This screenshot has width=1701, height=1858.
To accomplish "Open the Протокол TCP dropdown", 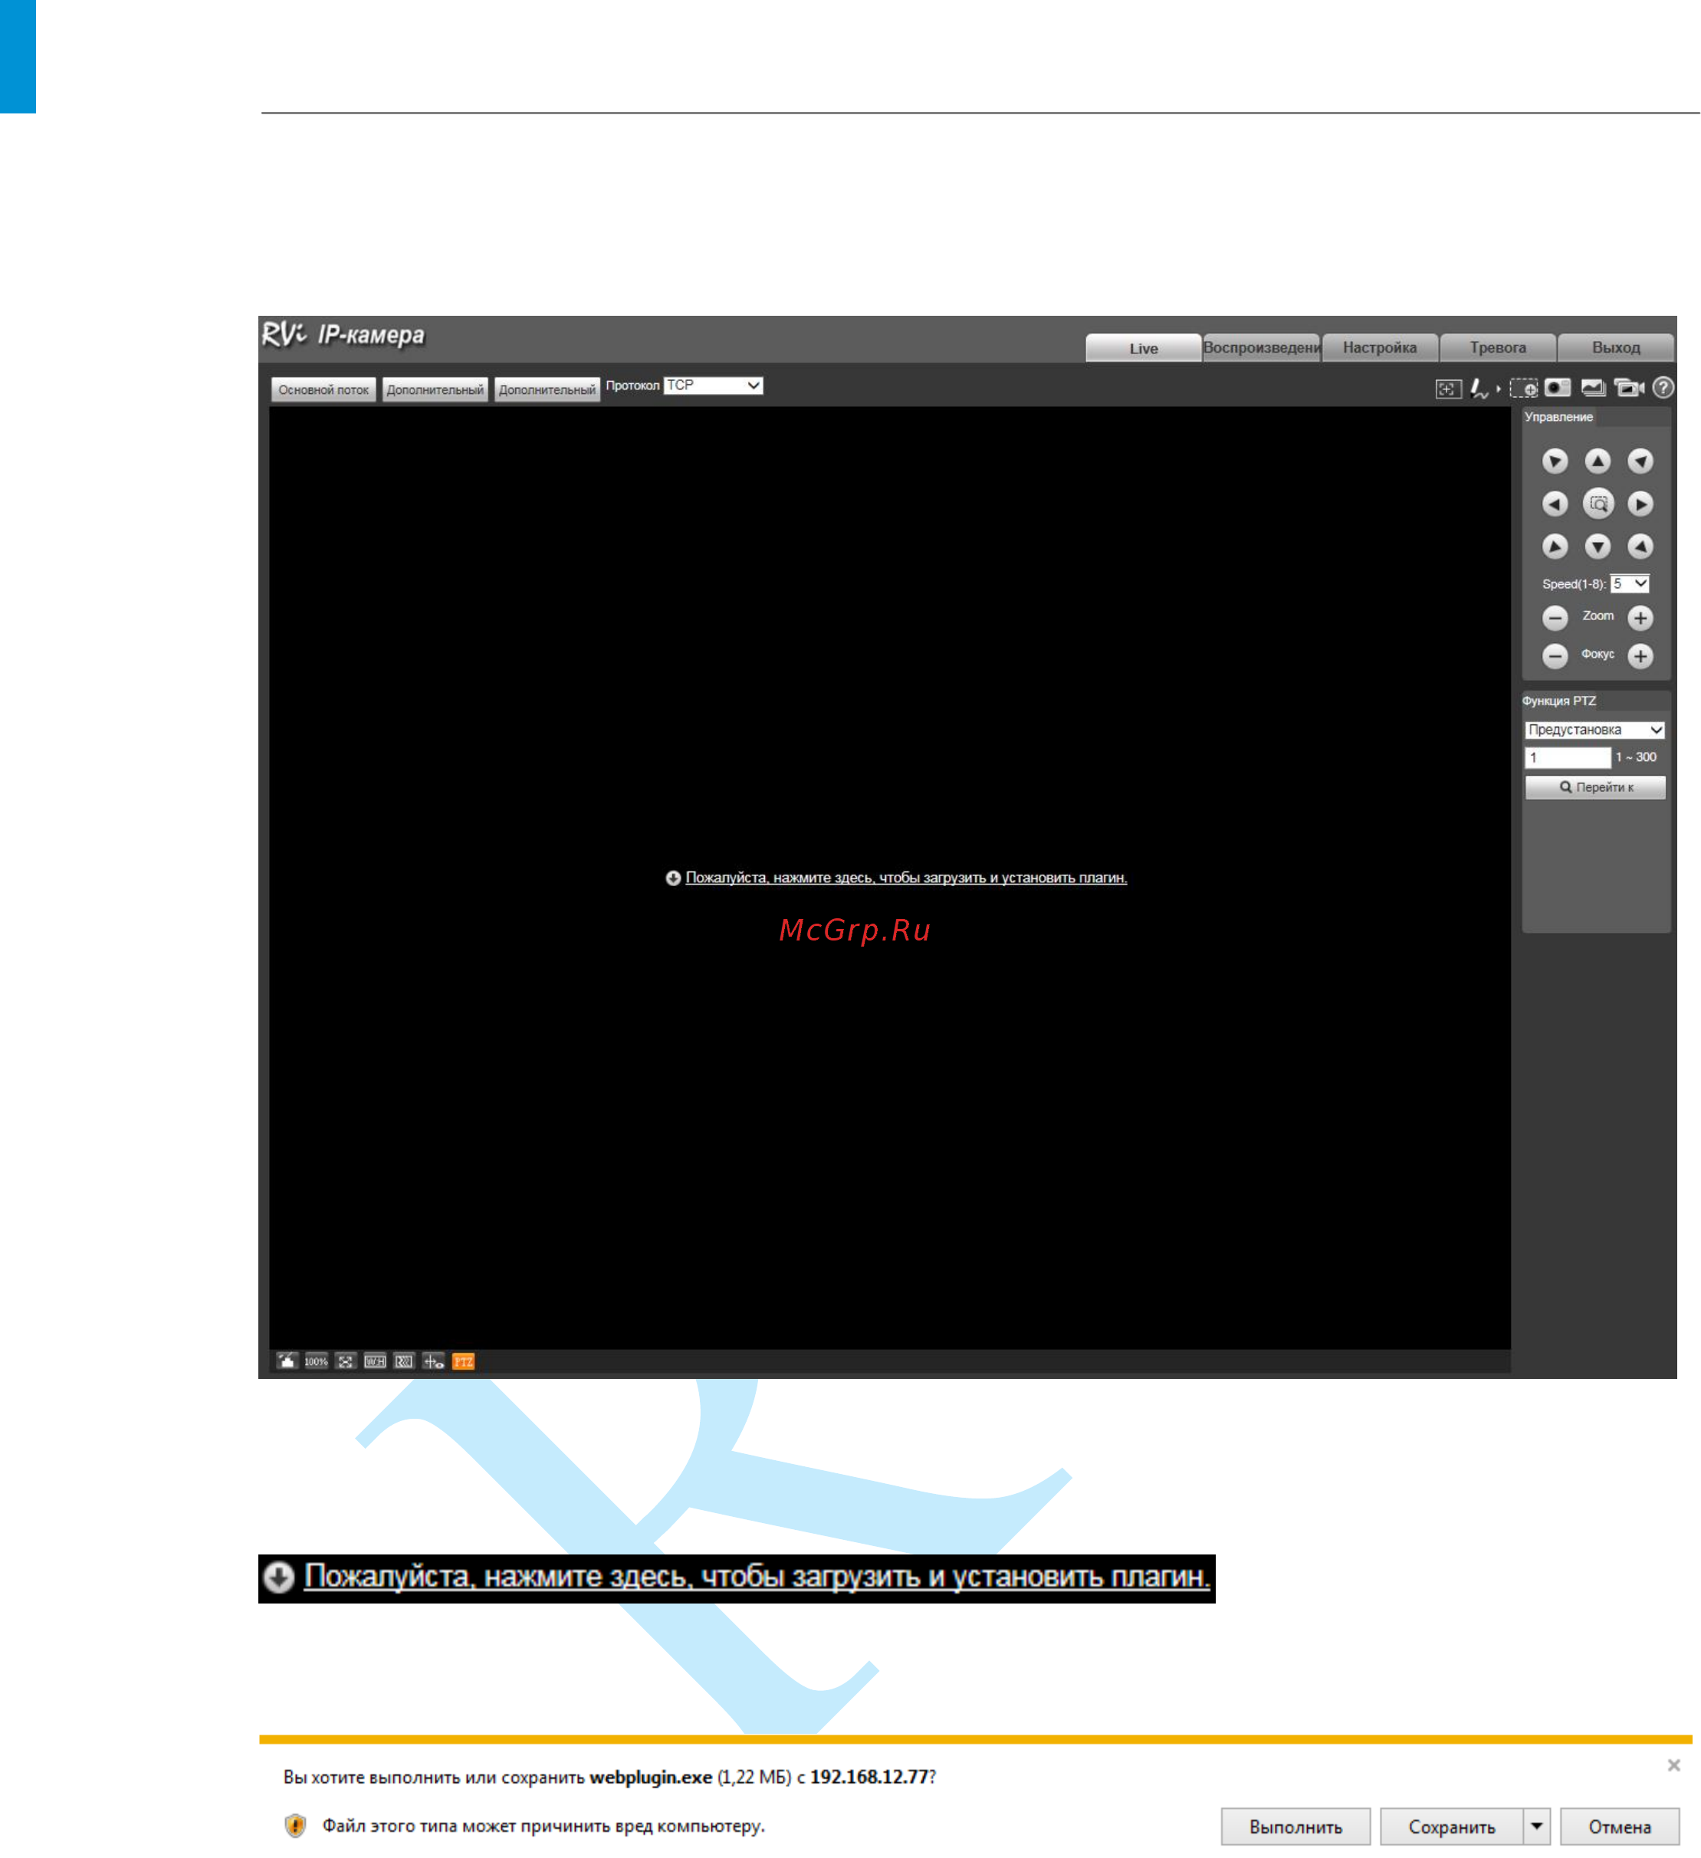I will 713,386.
